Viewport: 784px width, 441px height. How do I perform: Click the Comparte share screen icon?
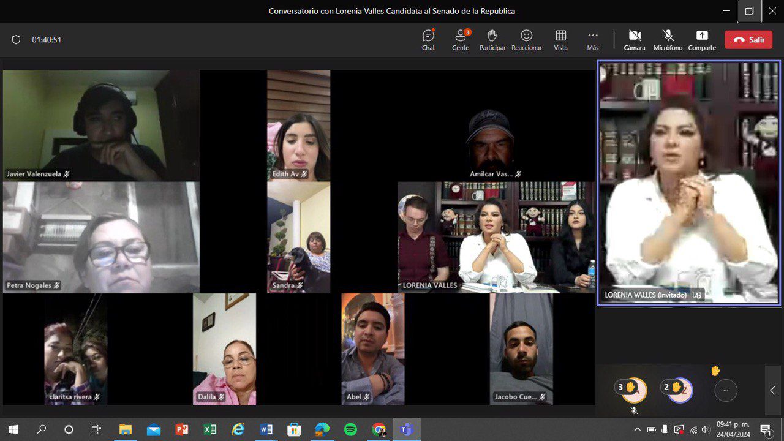pos(702,39)
